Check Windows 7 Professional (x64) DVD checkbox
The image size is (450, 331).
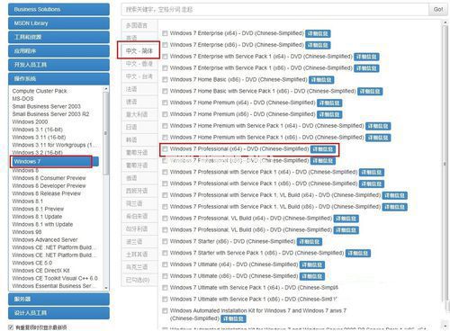[165, 148]
